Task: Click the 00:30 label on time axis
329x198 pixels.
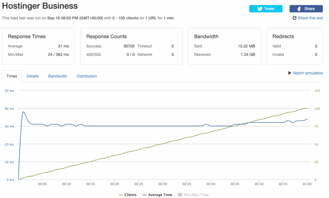Action: (x=163, y=184)
